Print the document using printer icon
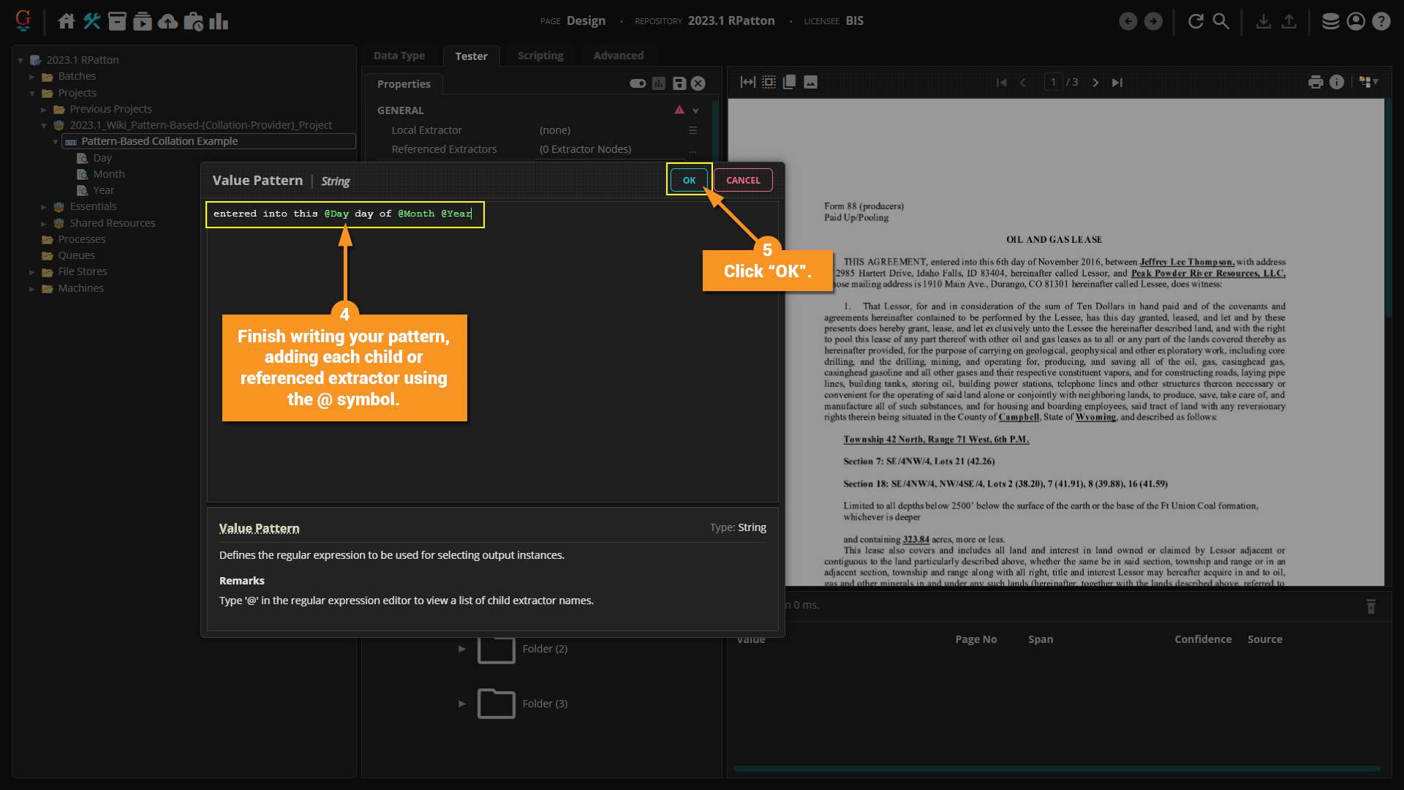1404x790 pixels. point(1316,82)
